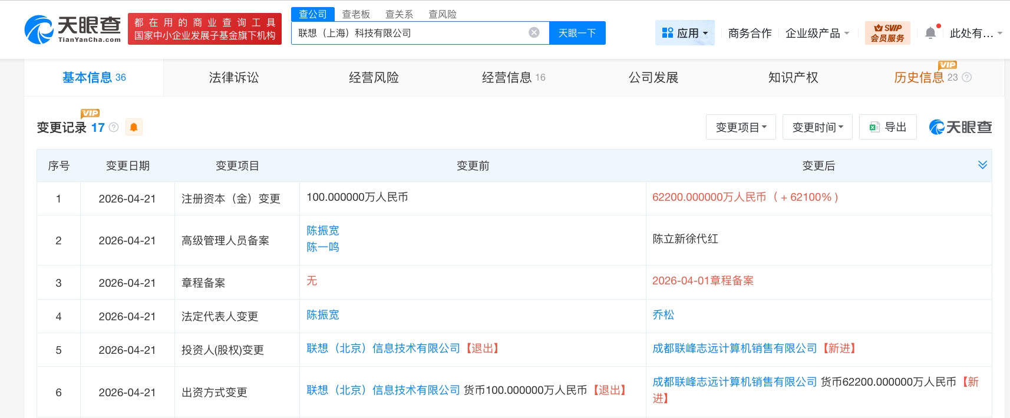Click help icon next to 变更记录
Screen dimensions: 1010x418
pyautogui.click(x=114, y=127)
